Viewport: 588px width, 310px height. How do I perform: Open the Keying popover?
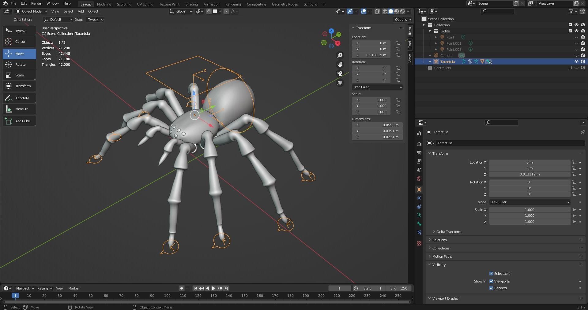tap(44, 288)
